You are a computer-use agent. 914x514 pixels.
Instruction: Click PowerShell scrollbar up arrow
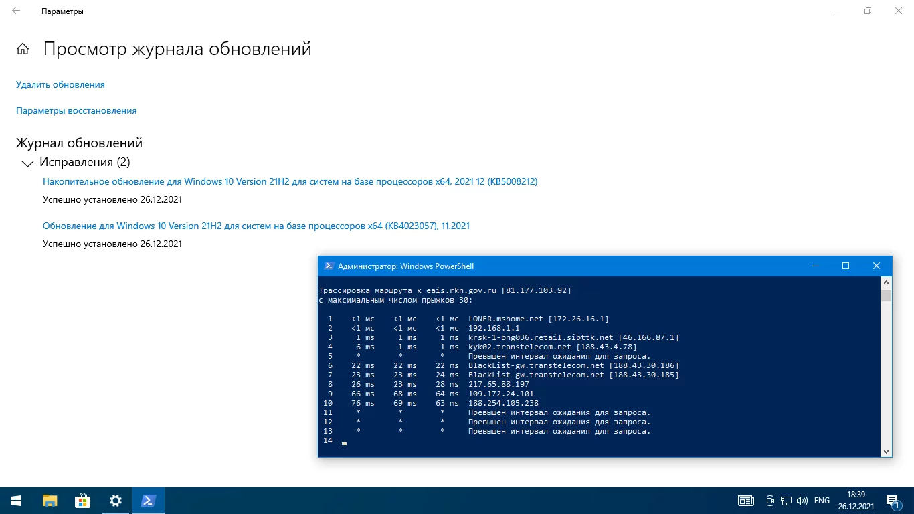886,283
